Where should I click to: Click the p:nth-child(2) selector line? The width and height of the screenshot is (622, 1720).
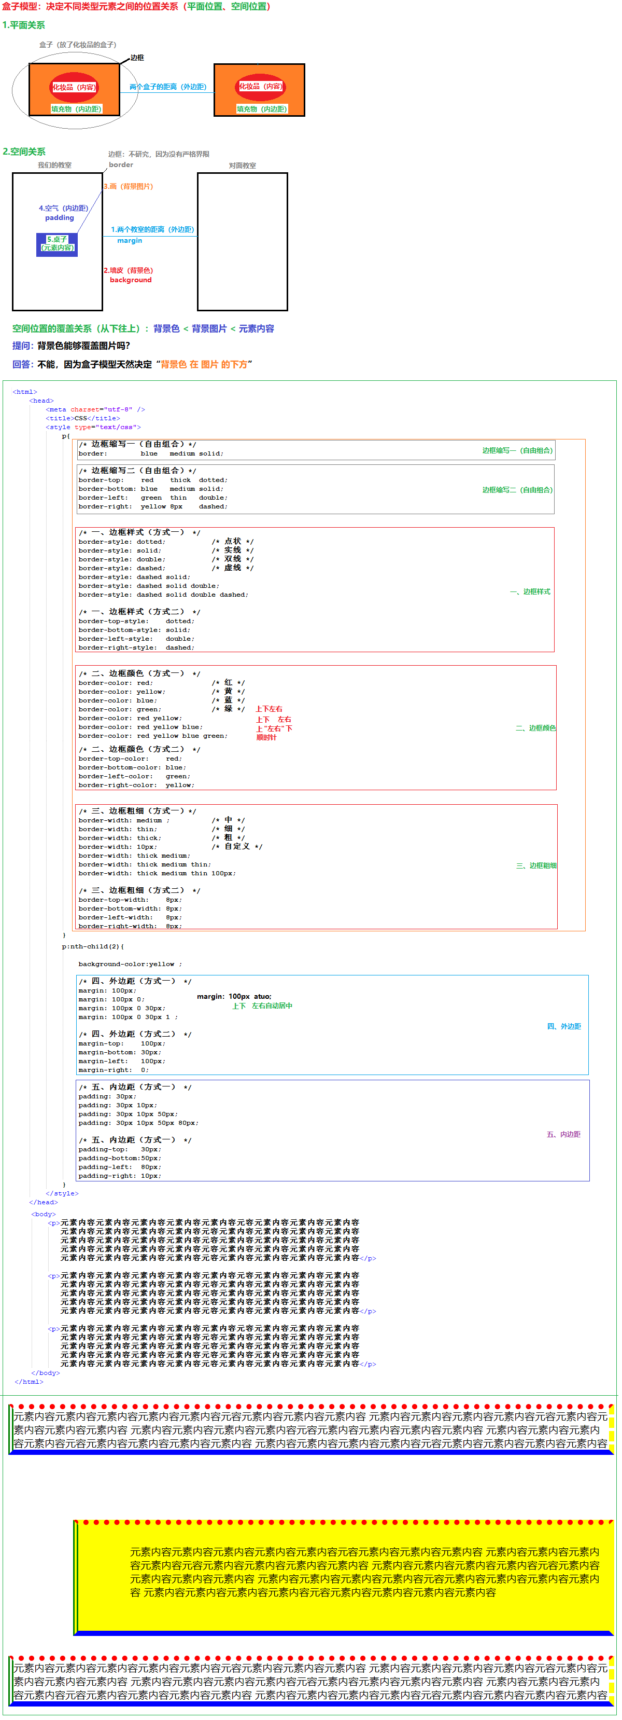[93, 947]
